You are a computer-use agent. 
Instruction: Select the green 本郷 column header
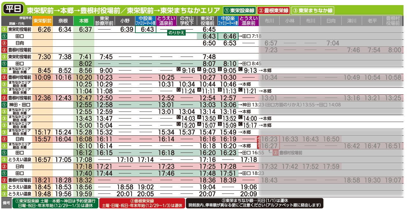tap(83, 21)
